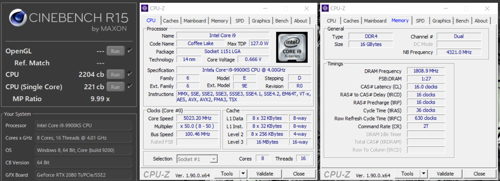
Task: Select the CPU tab in the CPU window
Action: (x=151, y=21)
